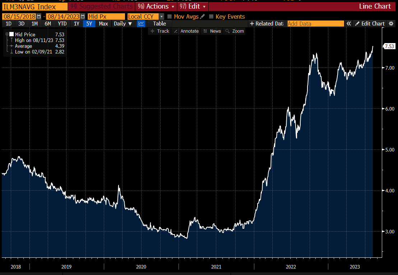Image resolution: width=398 pixels, height=275 pixels.
Task: Switch to Table view
Action: [x=159, y=24]
